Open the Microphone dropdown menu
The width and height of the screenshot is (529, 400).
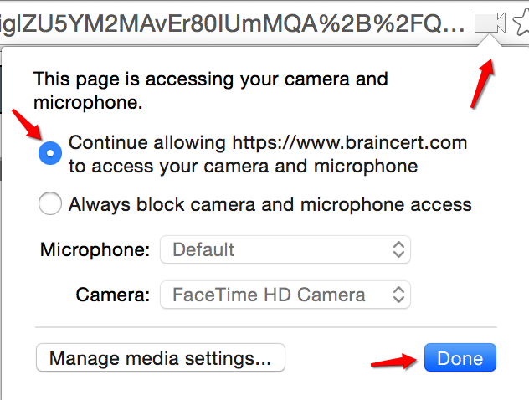[285, 249]
